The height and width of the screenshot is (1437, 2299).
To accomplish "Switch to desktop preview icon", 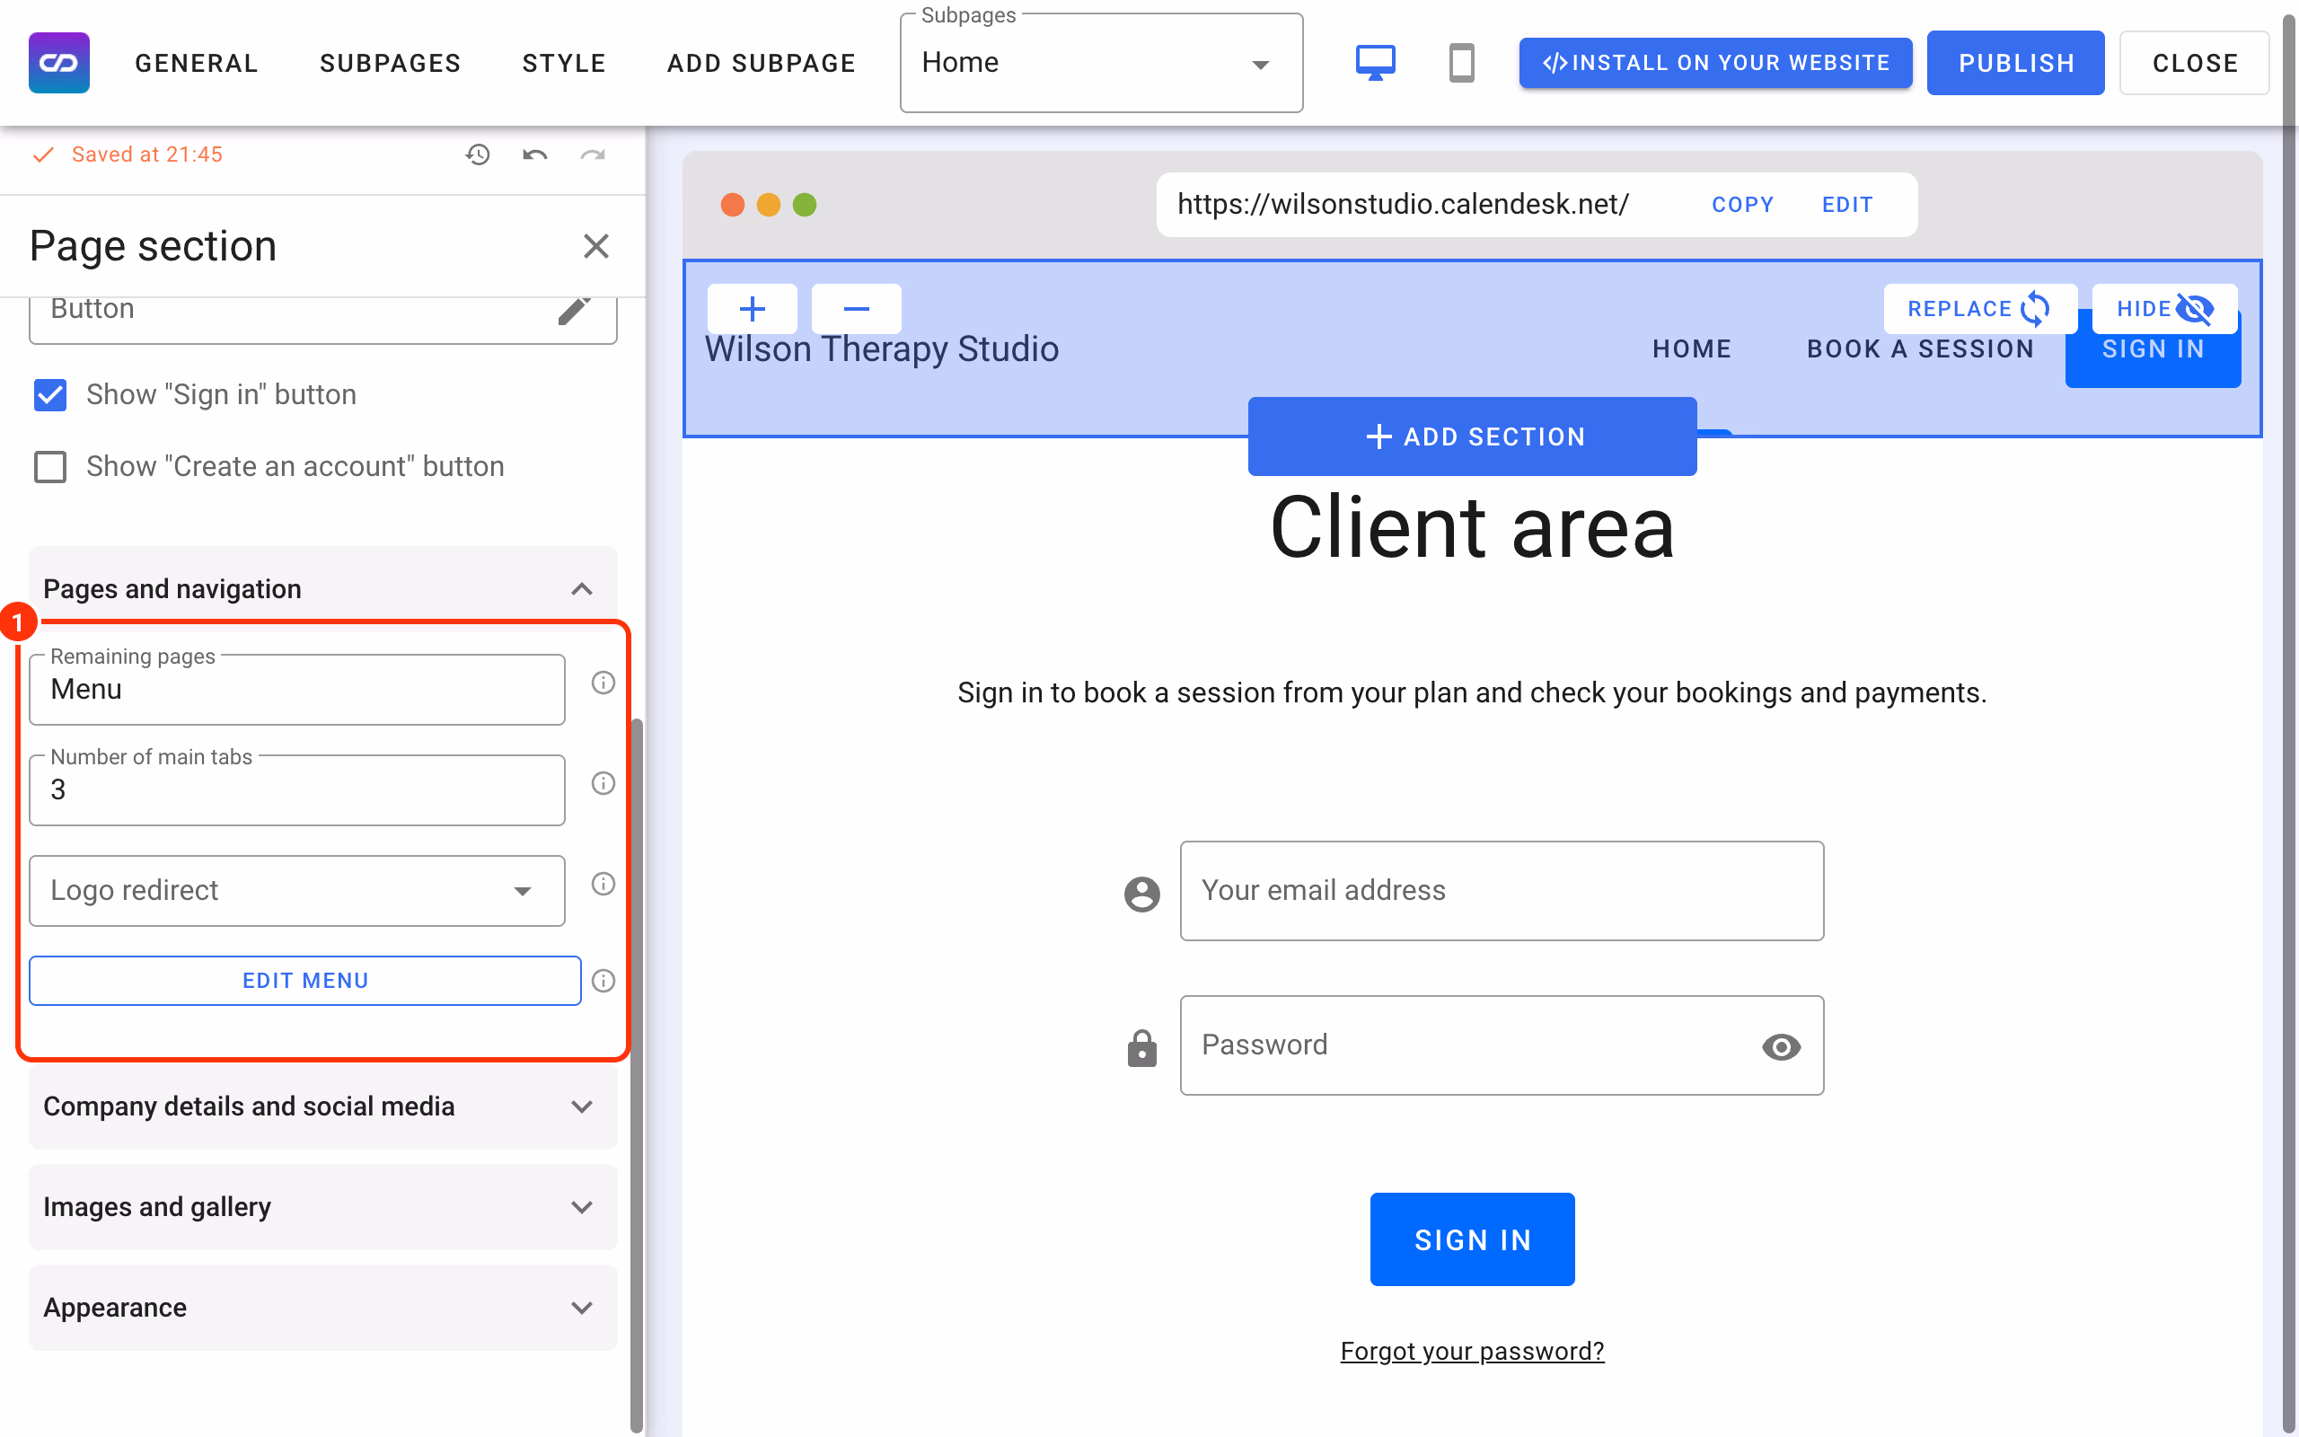I will (1375, 63).
